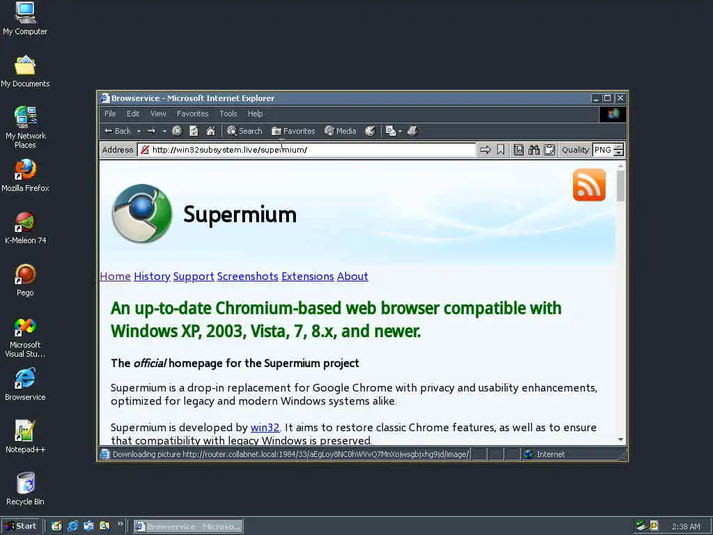The height and width of the screenshot is (535, 713).
Task: Select the Microsoft Visual Studio desktop shortcut
Action: 25,338
